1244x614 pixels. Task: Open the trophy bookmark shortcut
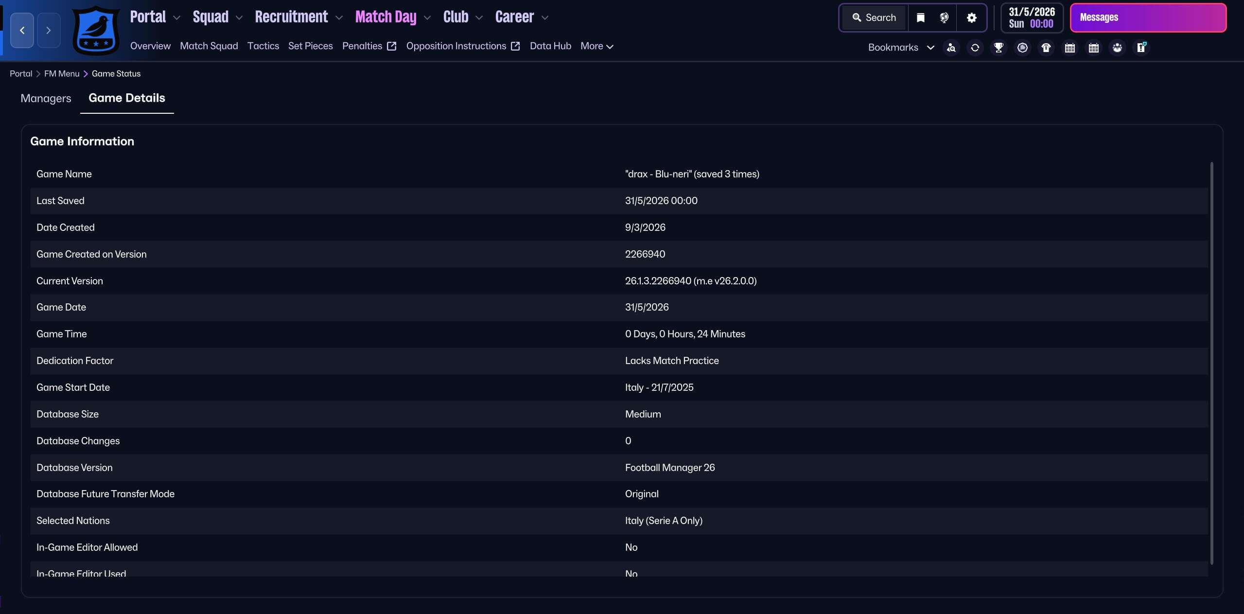999,48
